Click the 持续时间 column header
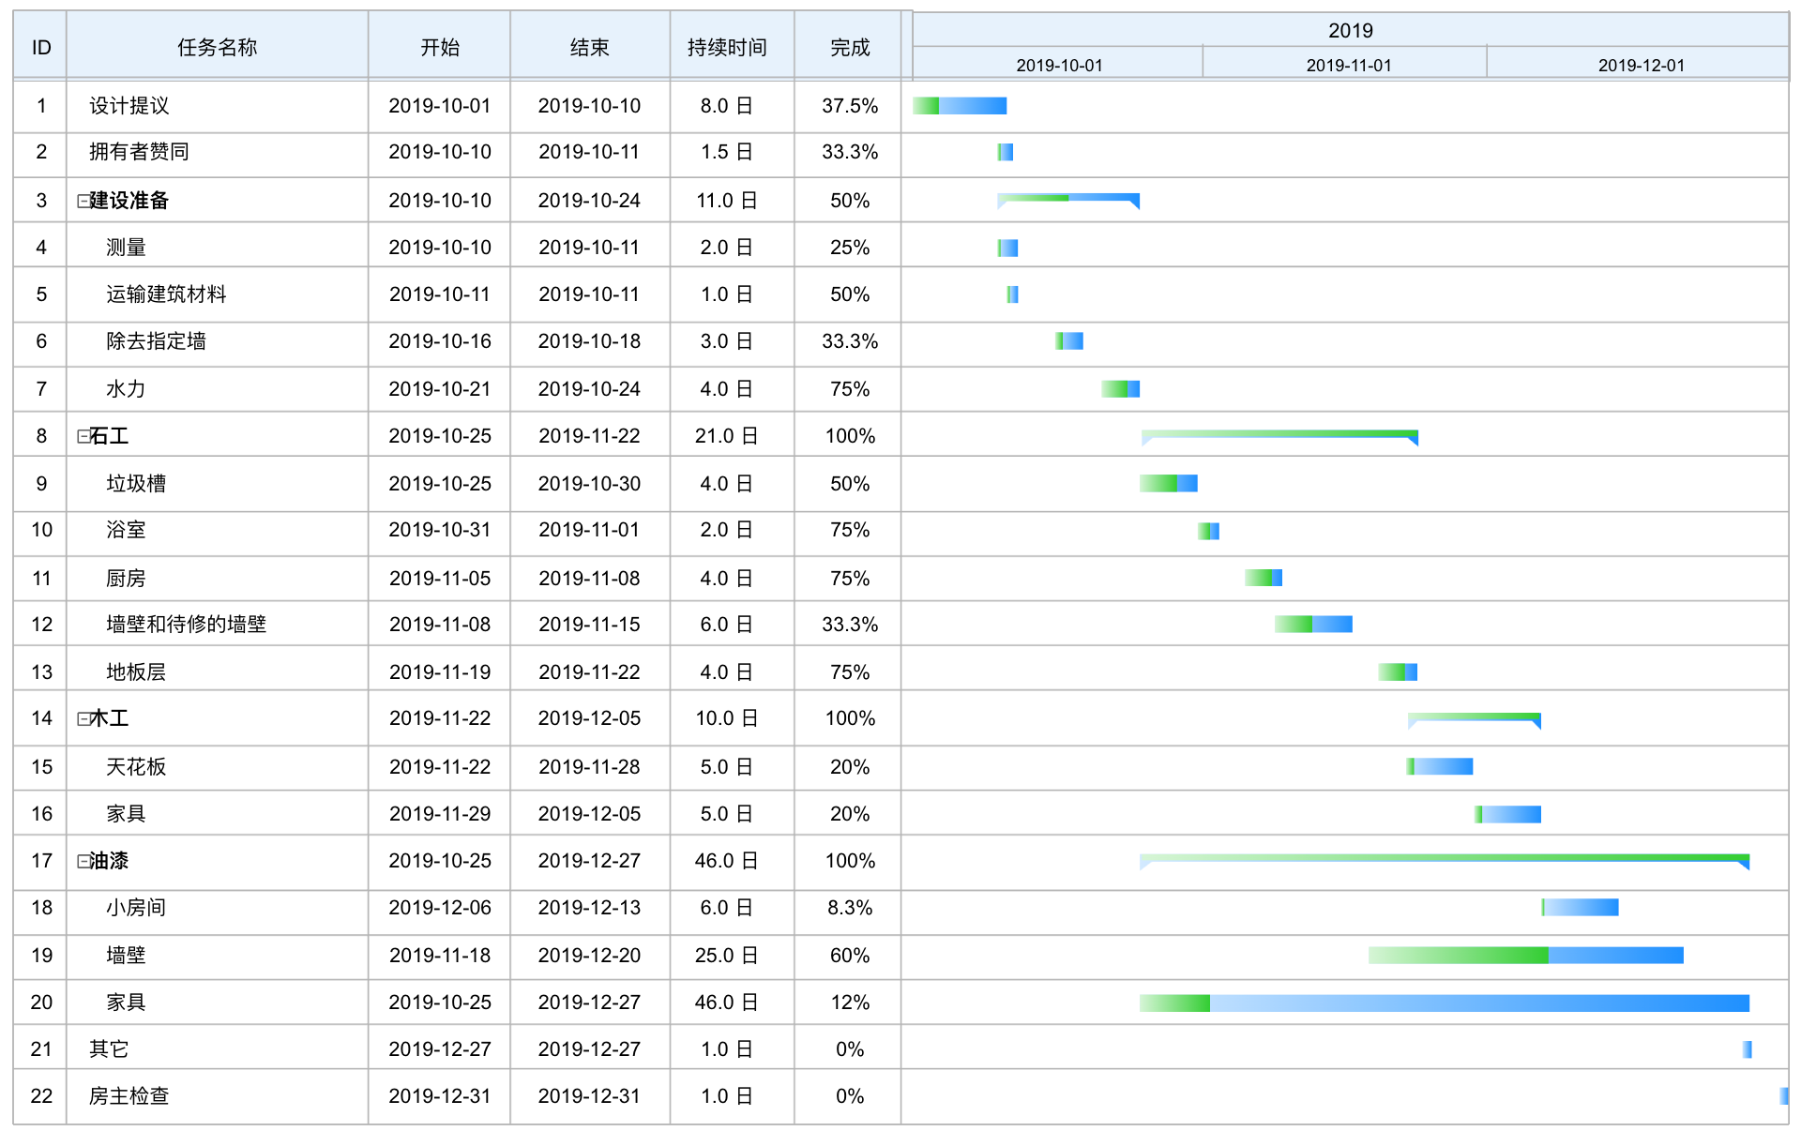Image resolution: width=1801 pixels, height=1131 pixels. [727, 47]
